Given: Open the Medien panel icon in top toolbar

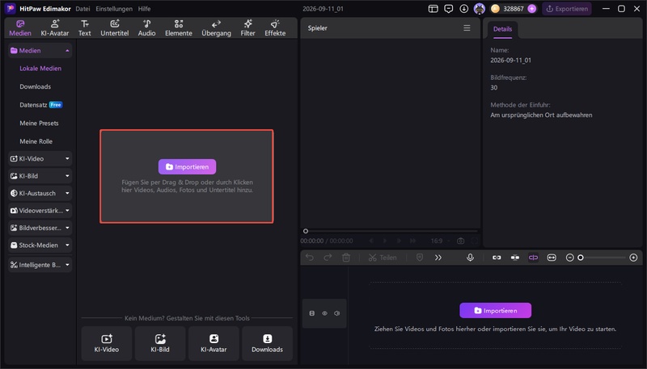Looking at the screenshot, I should pos(20,28).
